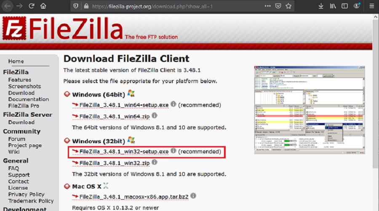Image resolution: width=379 pixels, height=211 pixels.
Task: Go to the browser home icon
Action: click(43, 6)
